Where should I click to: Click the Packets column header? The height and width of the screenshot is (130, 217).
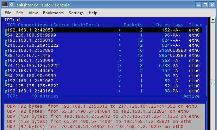pyautogui.click(x=133, y=25)
